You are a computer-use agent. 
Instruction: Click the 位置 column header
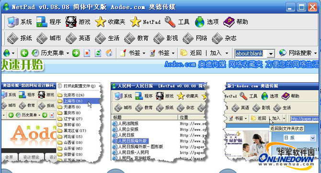[x=193, y=117]
